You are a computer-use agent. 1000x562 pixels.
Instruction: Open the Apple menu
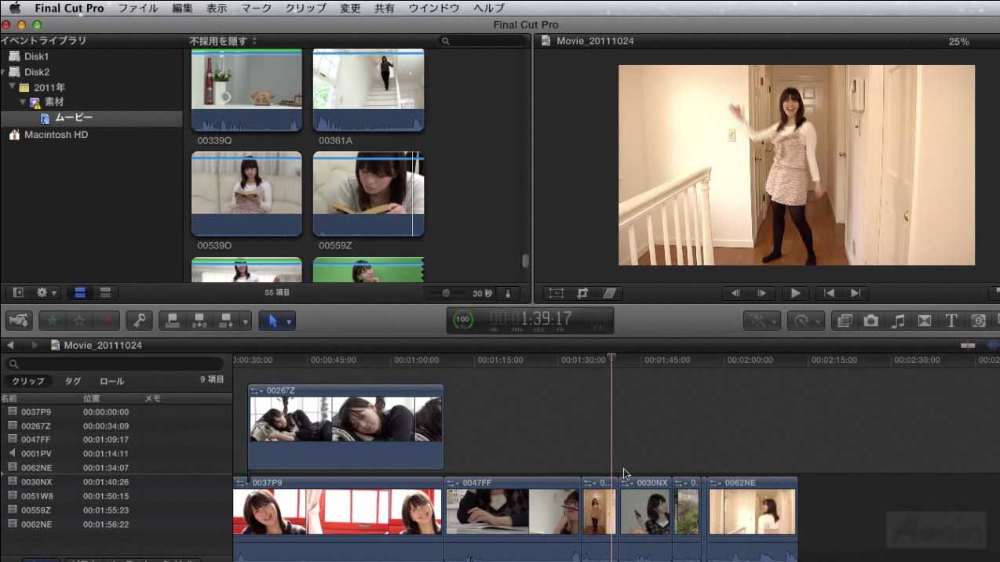14,8
